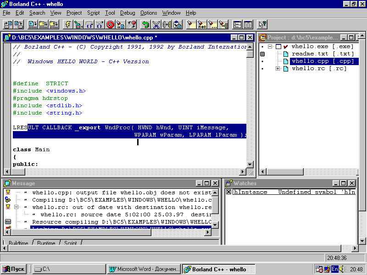
Task: Open the Пуск Start button
Action: (14, 269)
